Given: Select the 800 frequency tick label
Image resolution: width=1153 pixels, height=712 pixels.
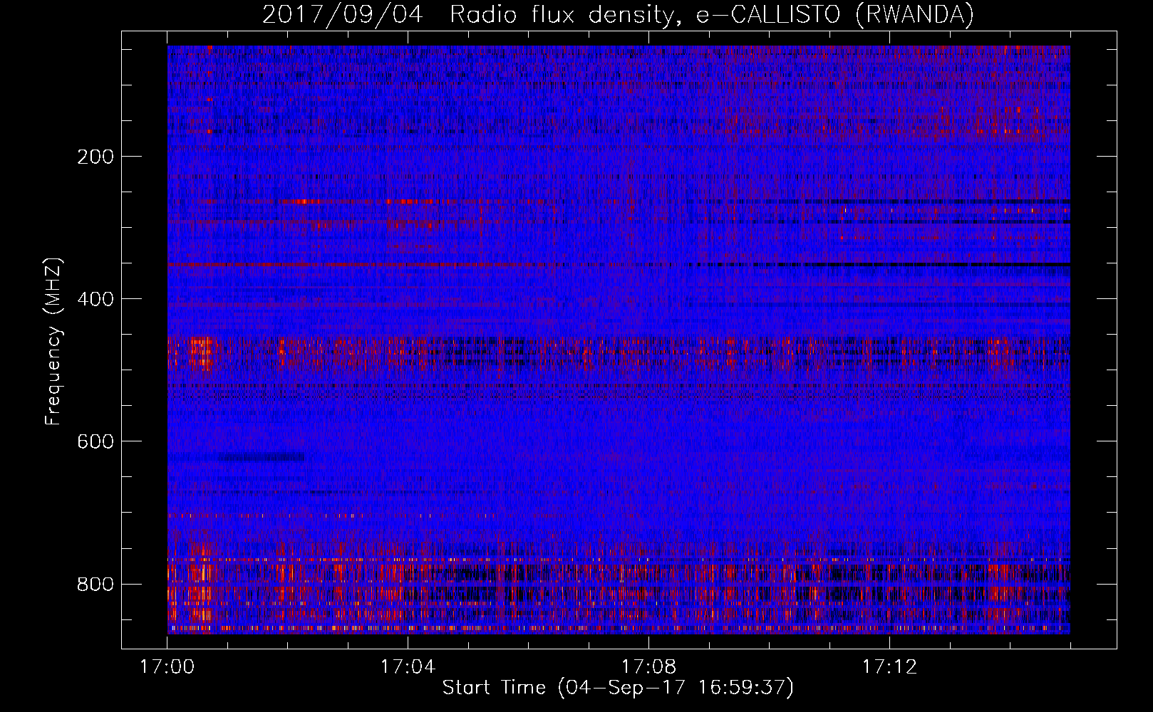Looking at the screenshot, I should coord(95,585).
